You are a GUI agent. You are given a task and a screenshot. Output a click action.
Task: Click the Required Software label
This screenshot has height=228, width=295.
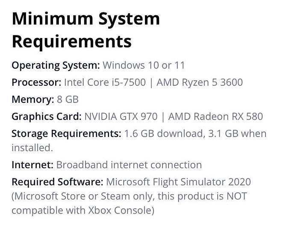(57, 182)
